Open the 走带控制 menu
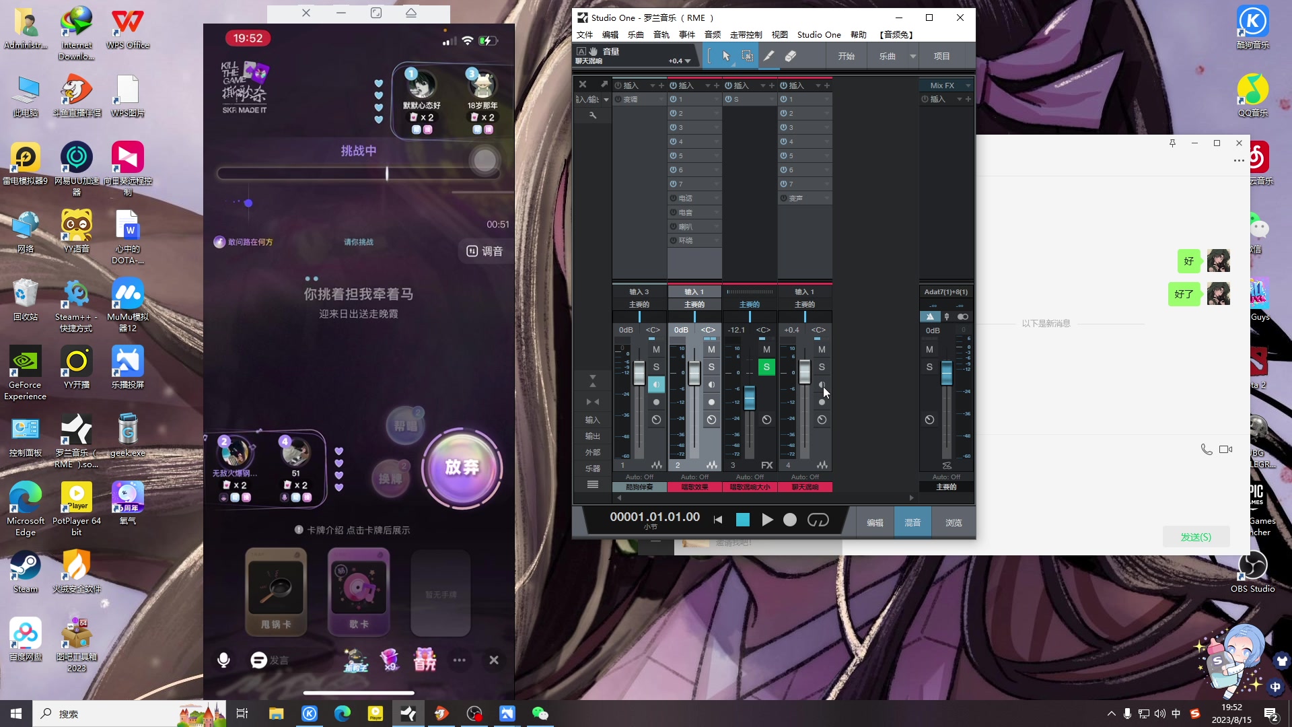The image size is (1292, 727). coord(746,35)
